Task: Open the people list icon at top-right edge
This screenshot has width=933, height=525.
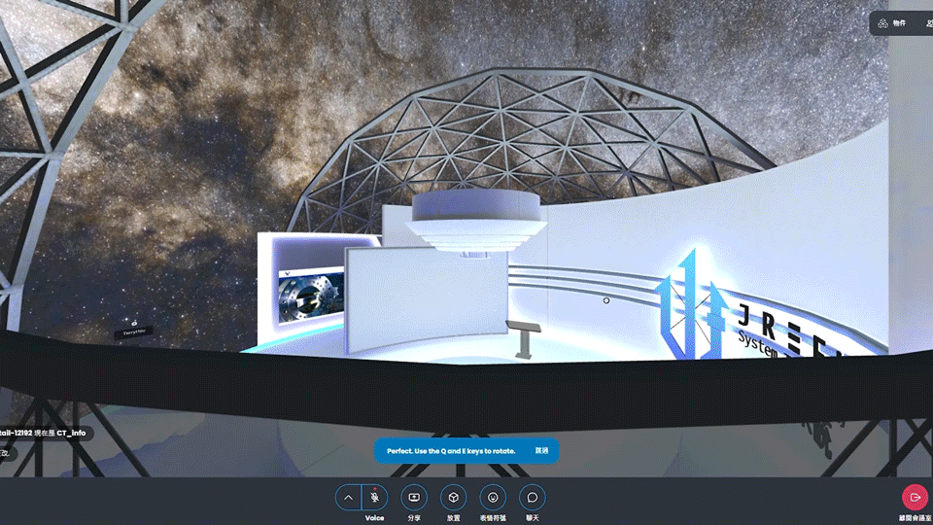Action: (x=928, y=22)
